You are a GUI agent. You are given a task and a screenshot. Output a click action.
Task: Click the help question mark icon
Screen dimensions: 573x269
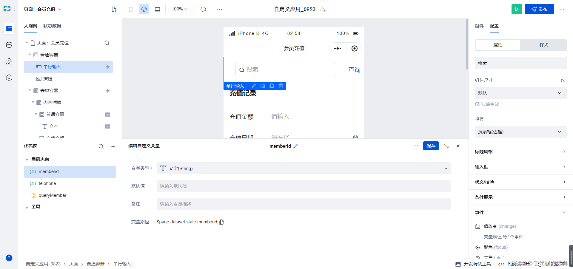9,258
